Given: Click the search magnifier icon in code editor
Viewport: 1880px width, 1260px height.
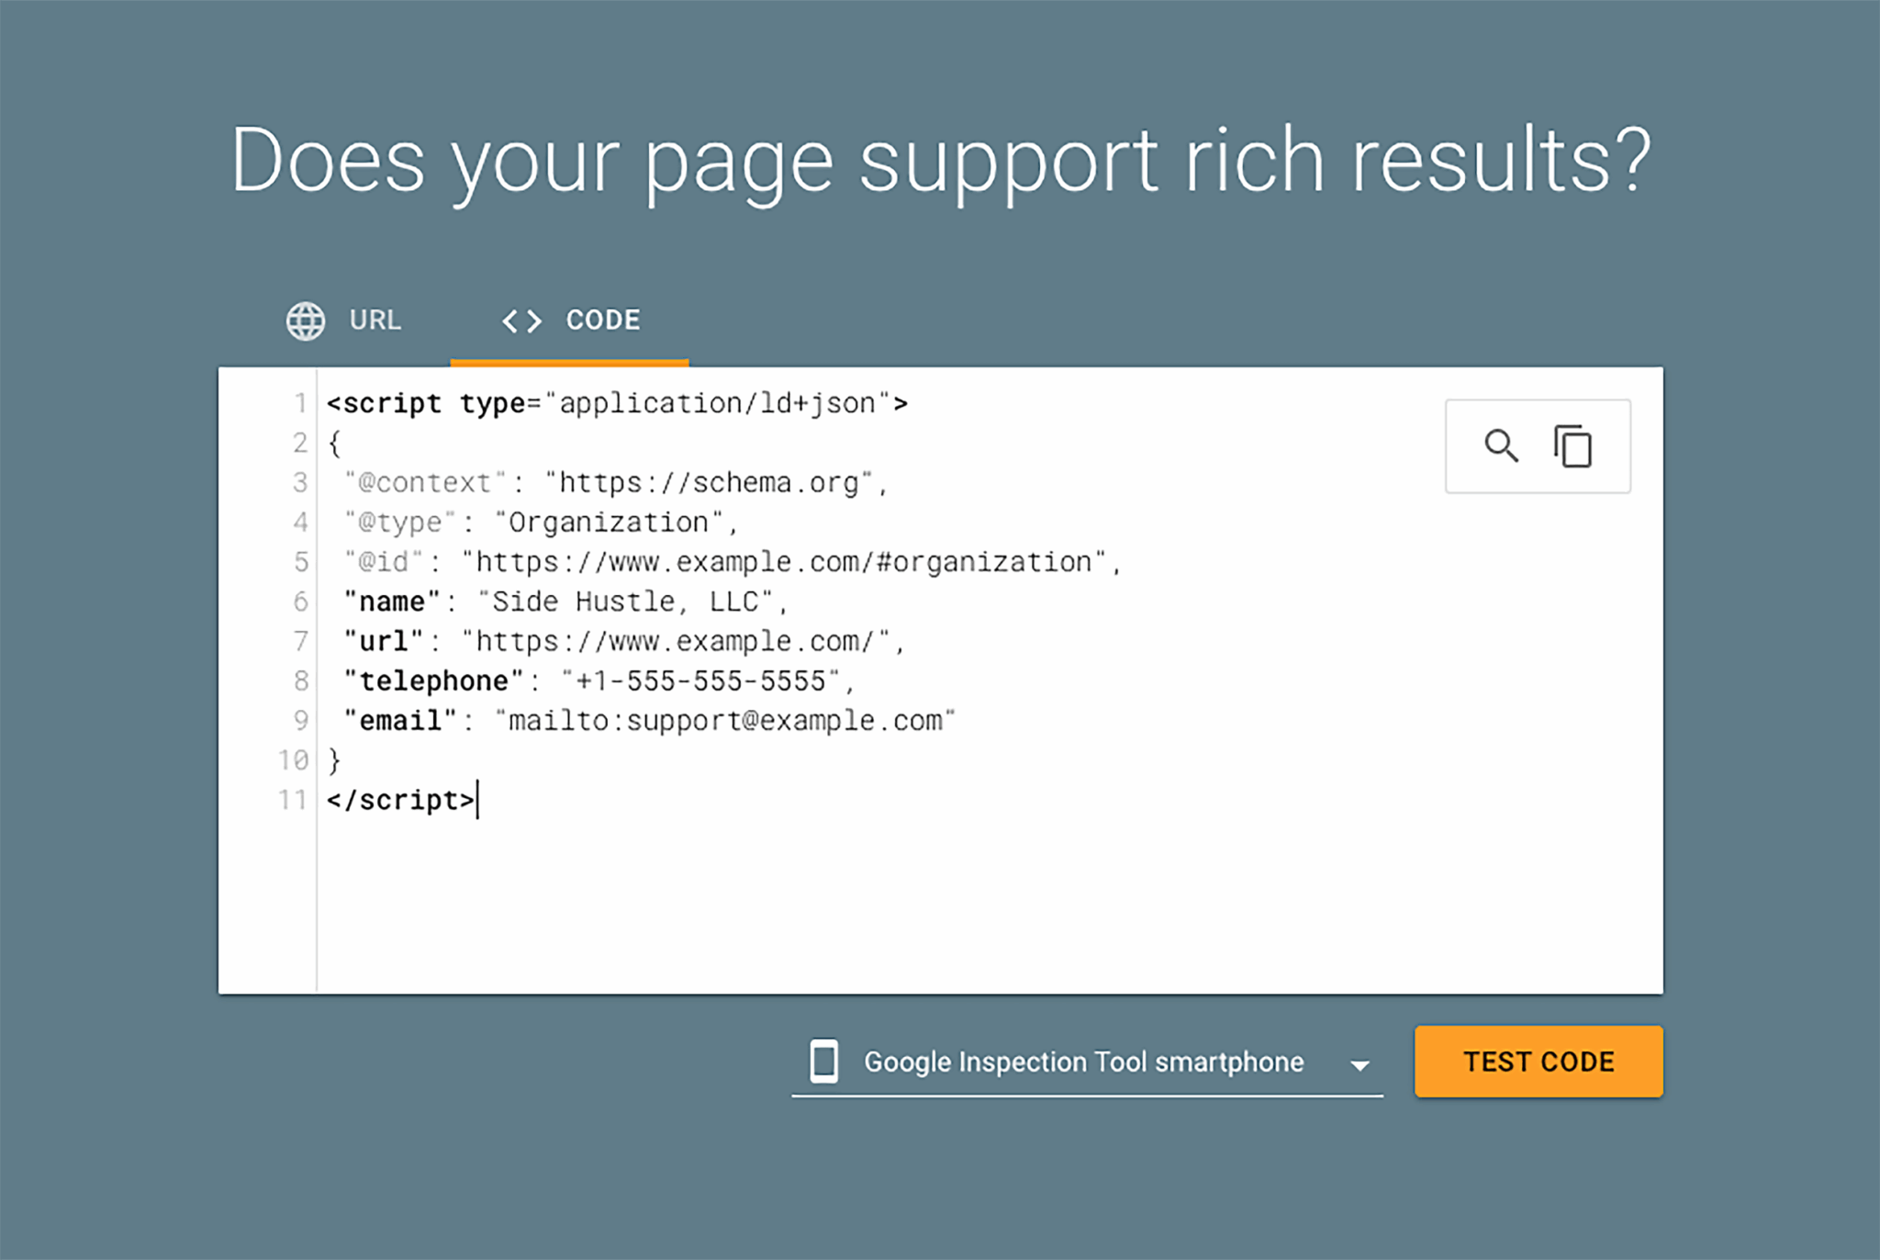Looking at the screenshot, I should click(1501, 446).
